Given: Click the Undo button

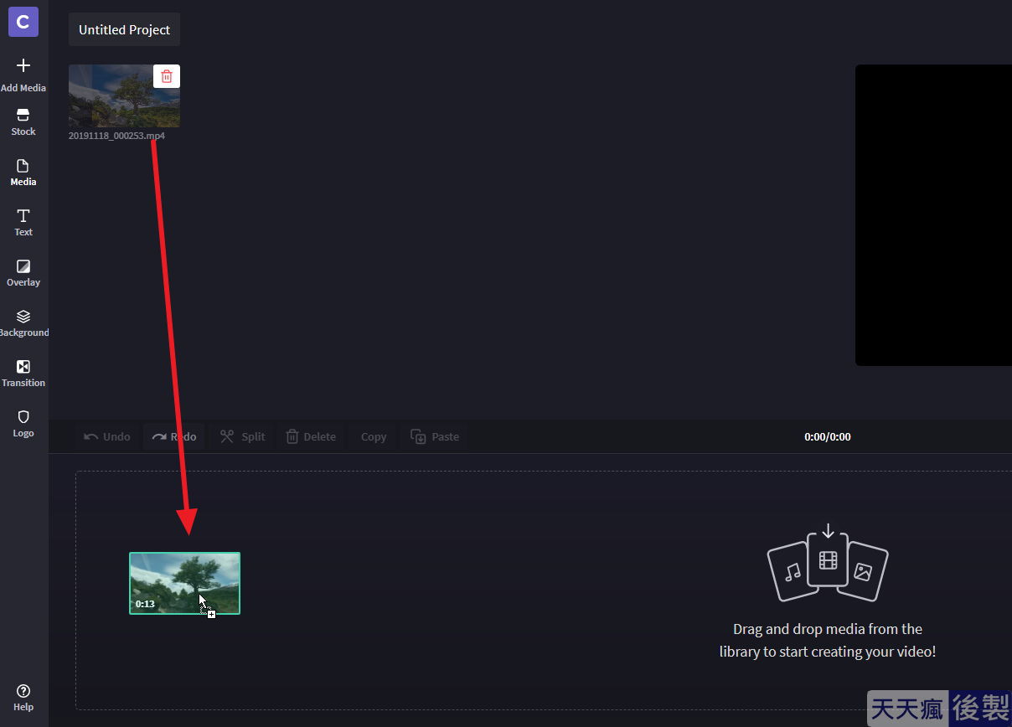Looking at the screenshot, I should [x=107, y=436].
